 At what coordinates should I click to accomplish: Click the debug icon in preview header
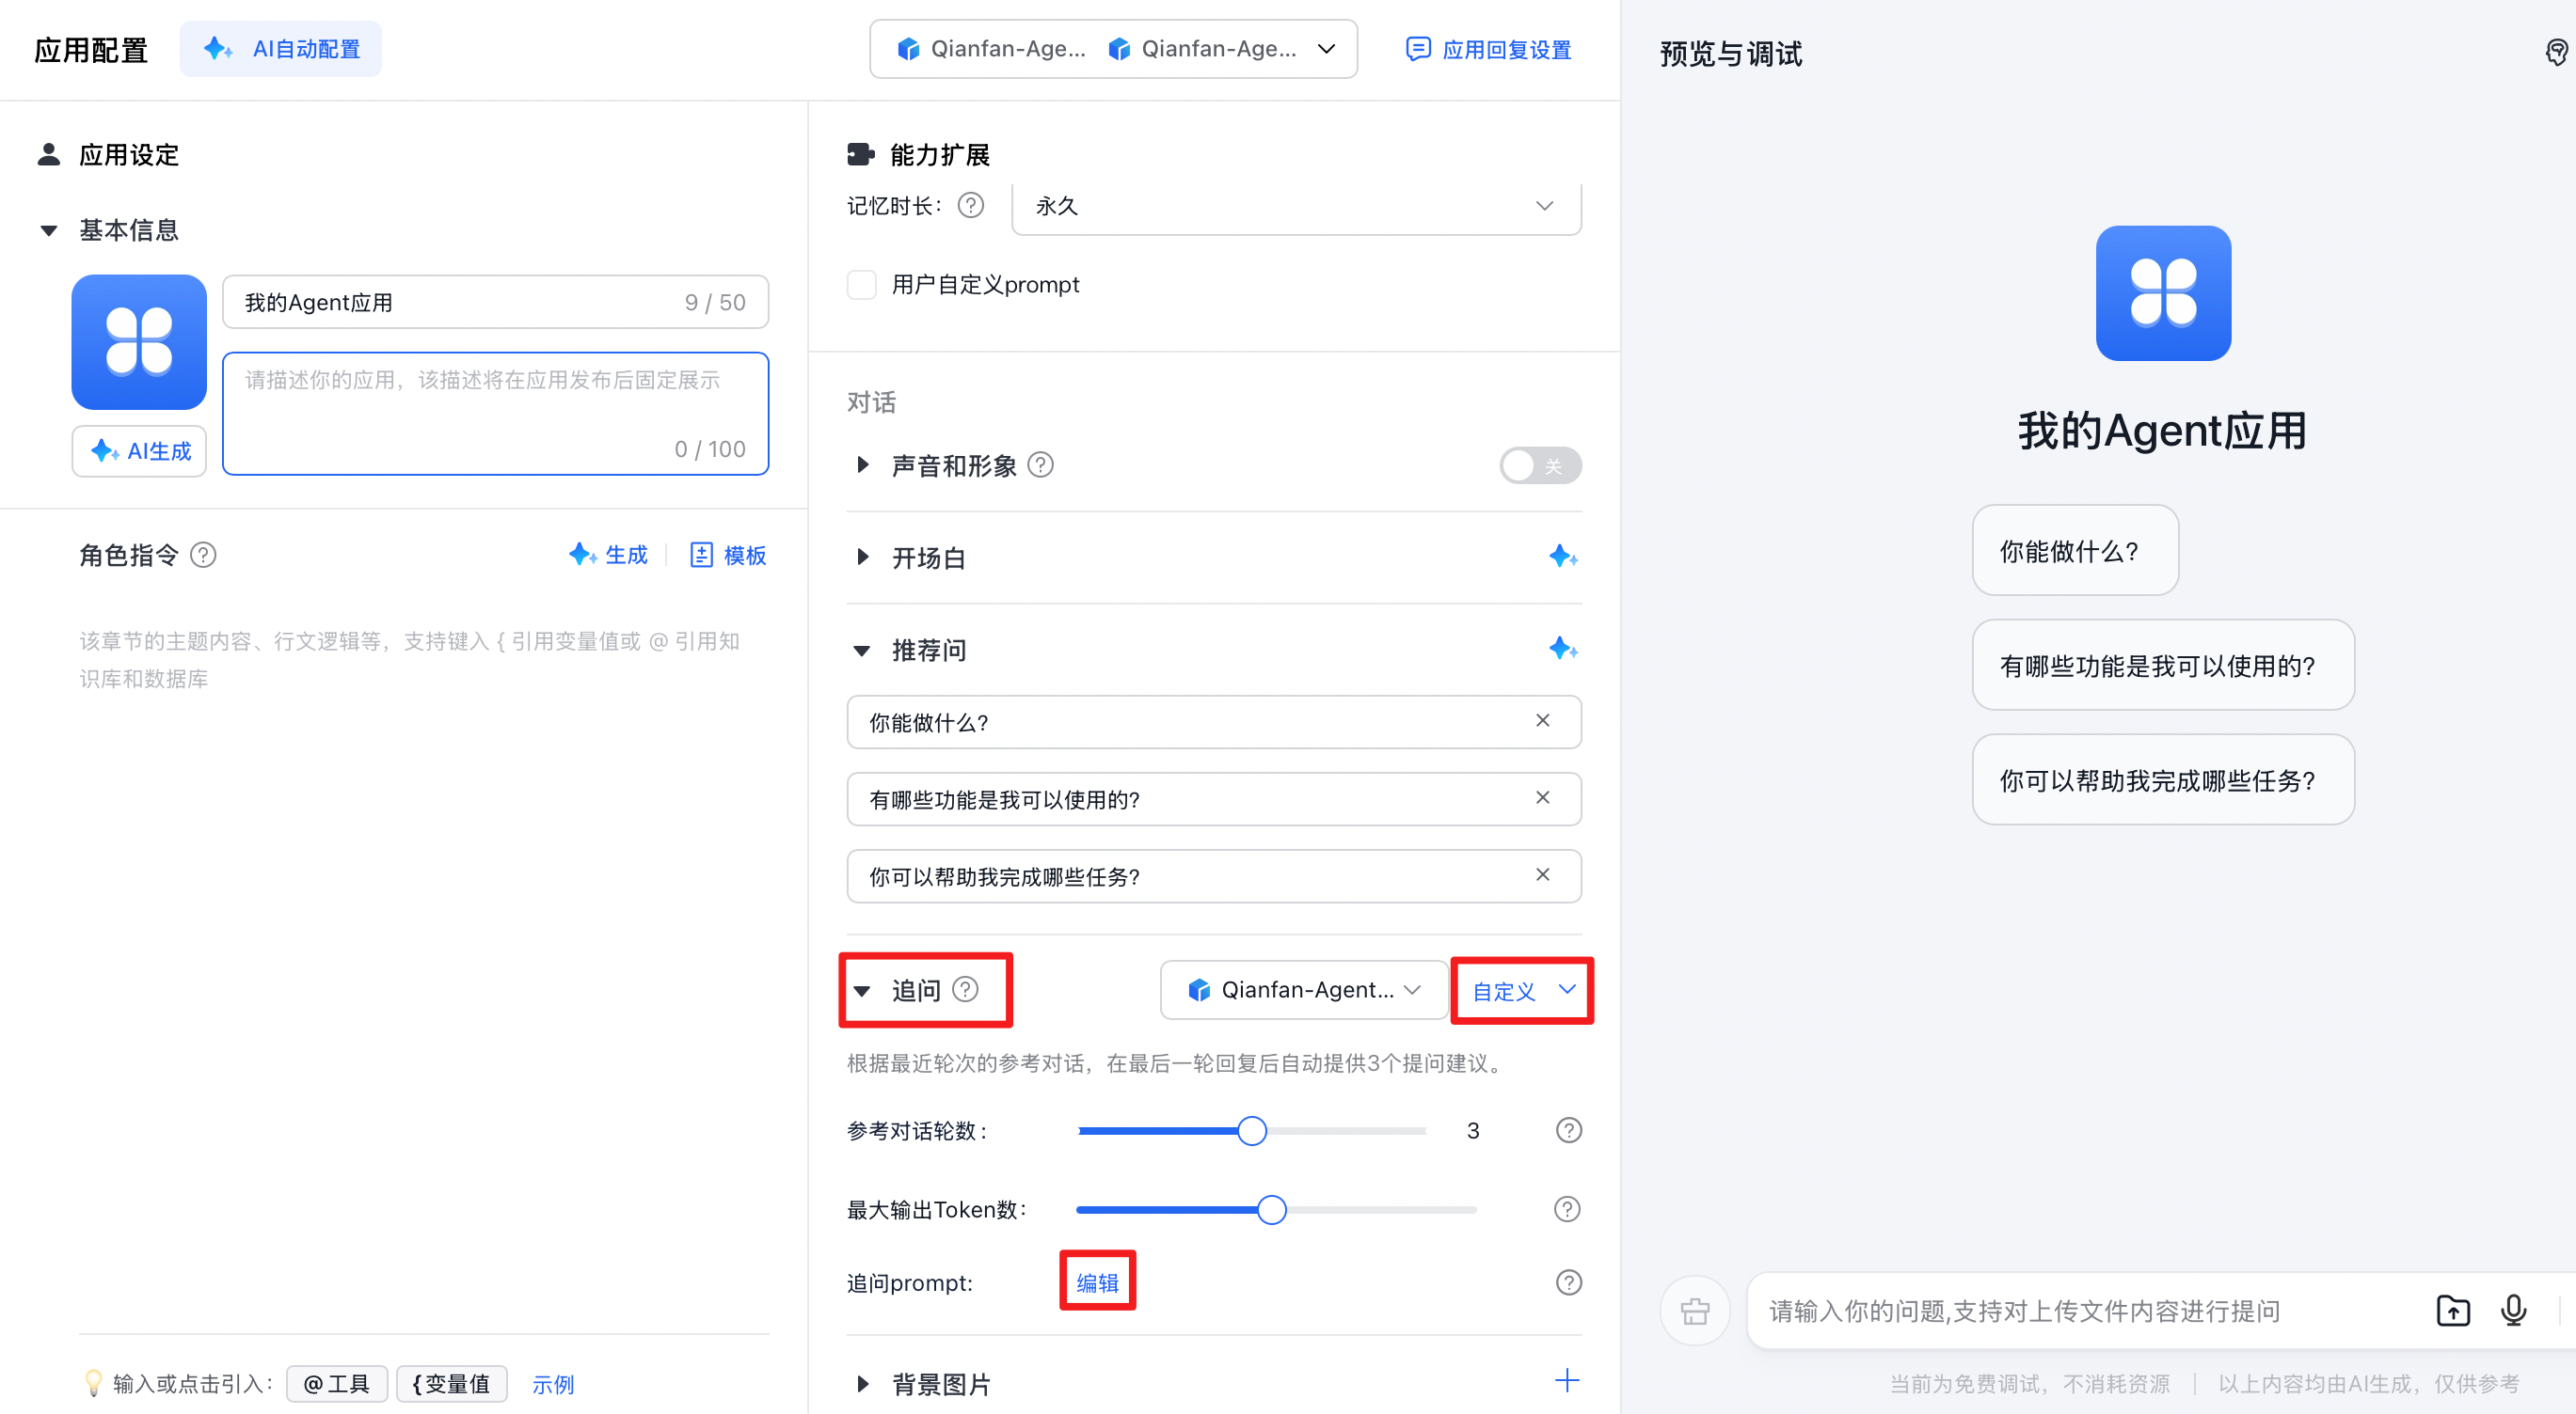coord(2555,52)
